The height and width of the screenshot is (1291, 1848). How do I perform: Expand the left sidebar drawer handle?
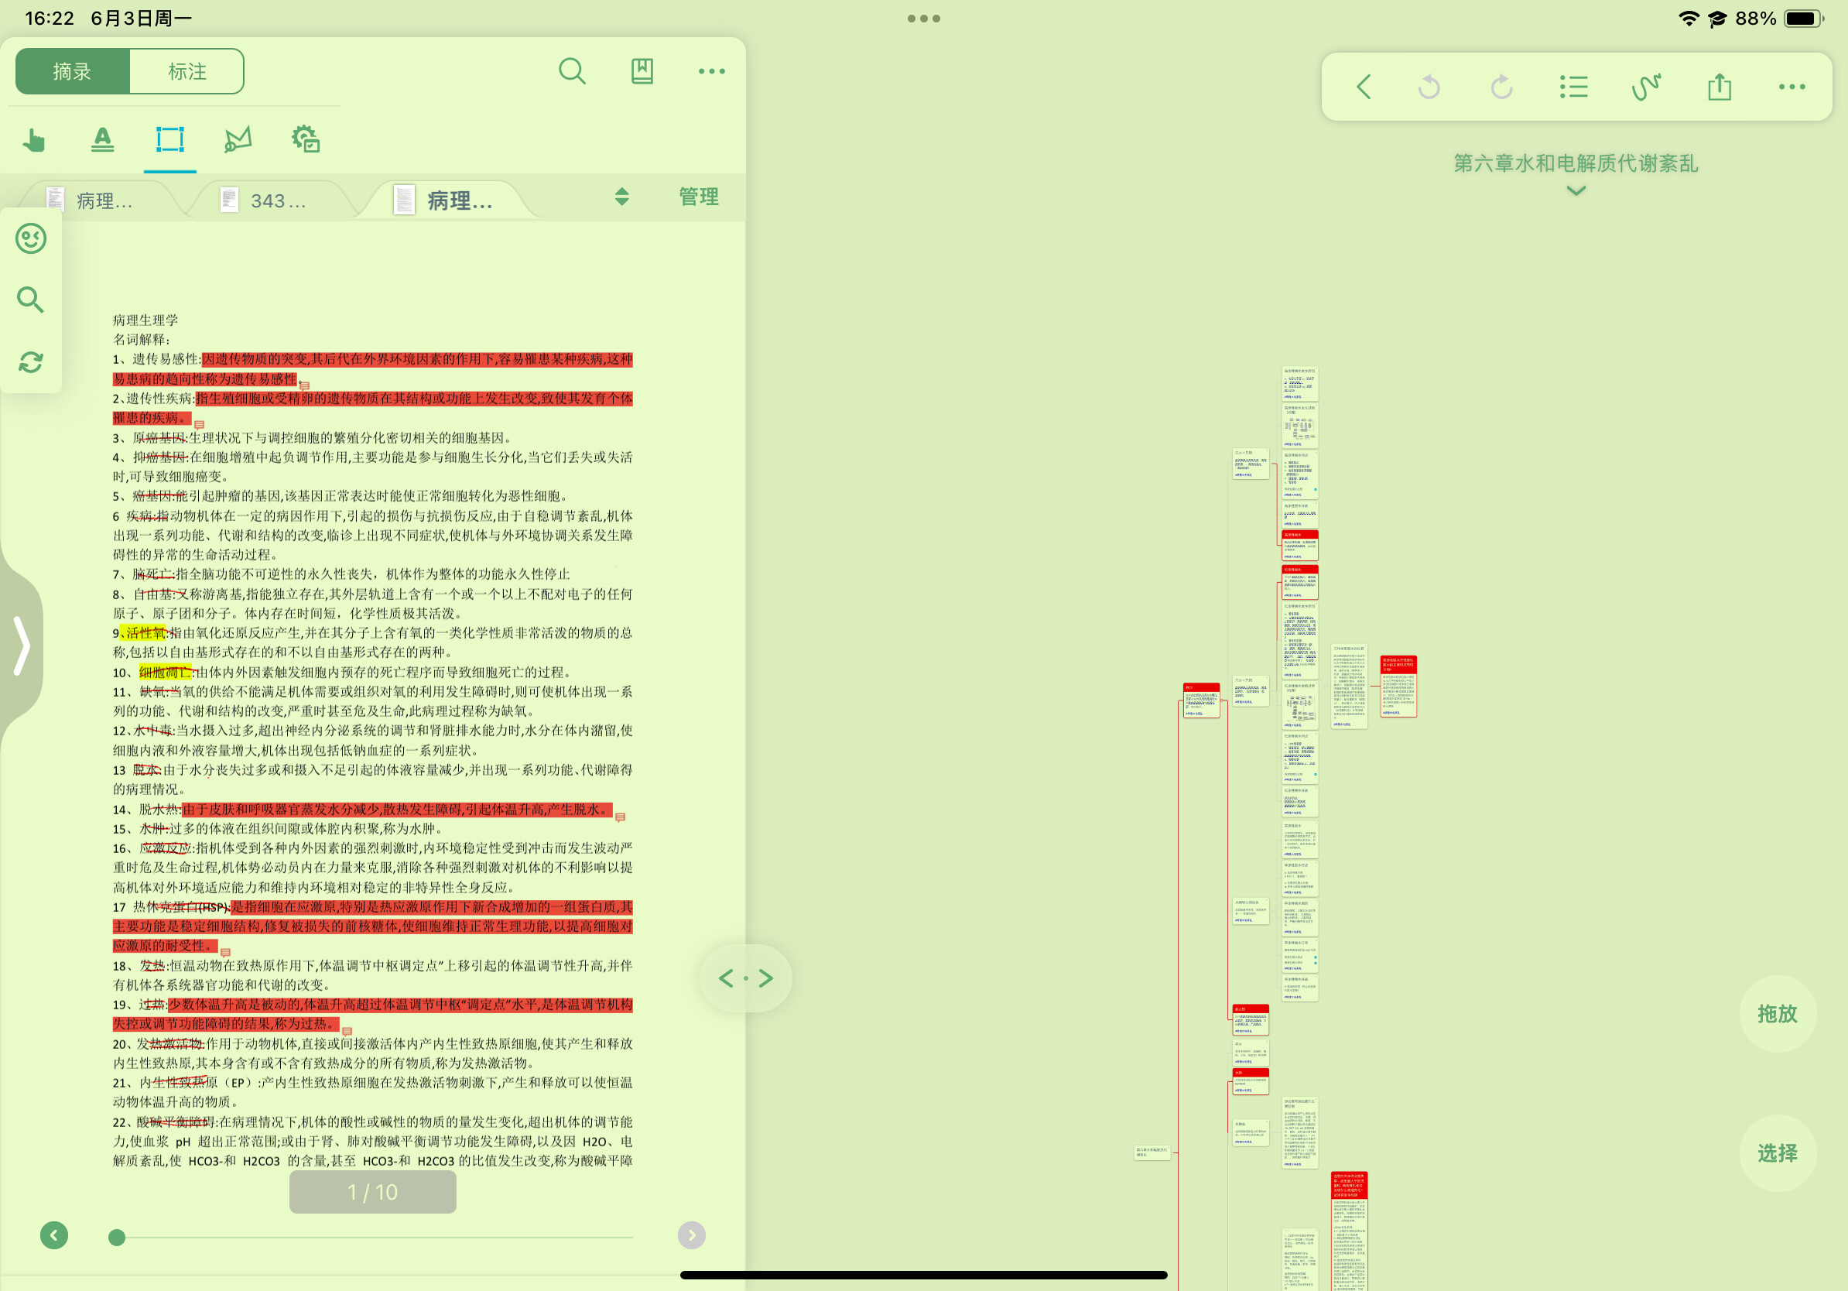click(x=22, y=645)
